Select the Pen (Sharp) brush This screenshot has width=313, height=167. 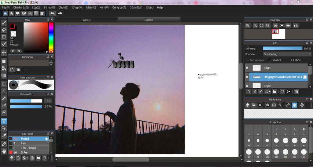(28, 148)
